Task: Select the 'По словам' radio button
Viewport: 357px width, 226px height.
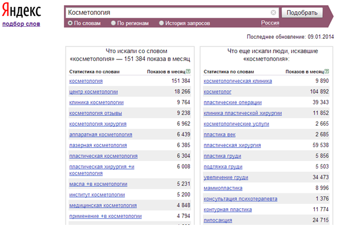Action: tap(70, 23)
